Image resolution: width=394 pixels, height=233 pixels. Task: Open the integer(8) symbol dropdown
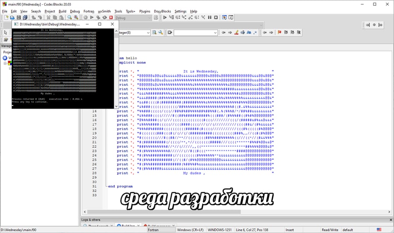(148, 33)
